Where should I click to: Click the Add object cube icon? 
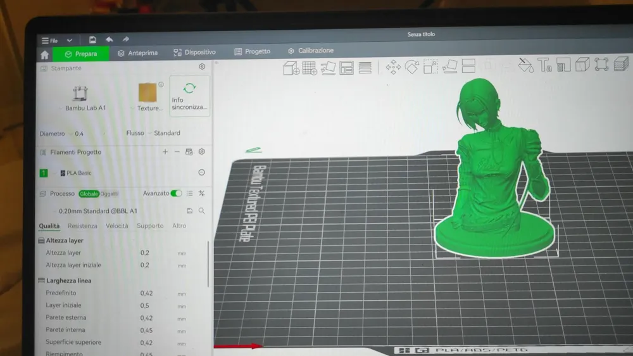pos(291,68)
